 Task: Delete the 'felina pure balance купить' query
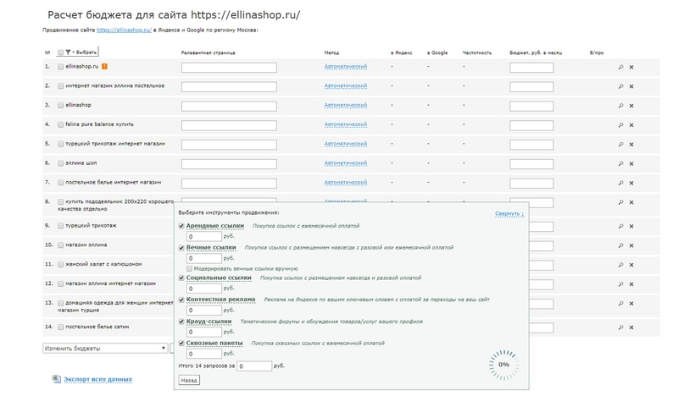coord(631,125)
